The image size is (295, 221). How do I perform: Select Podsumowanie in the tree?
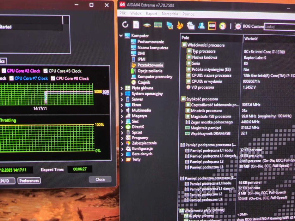[151, 42]
